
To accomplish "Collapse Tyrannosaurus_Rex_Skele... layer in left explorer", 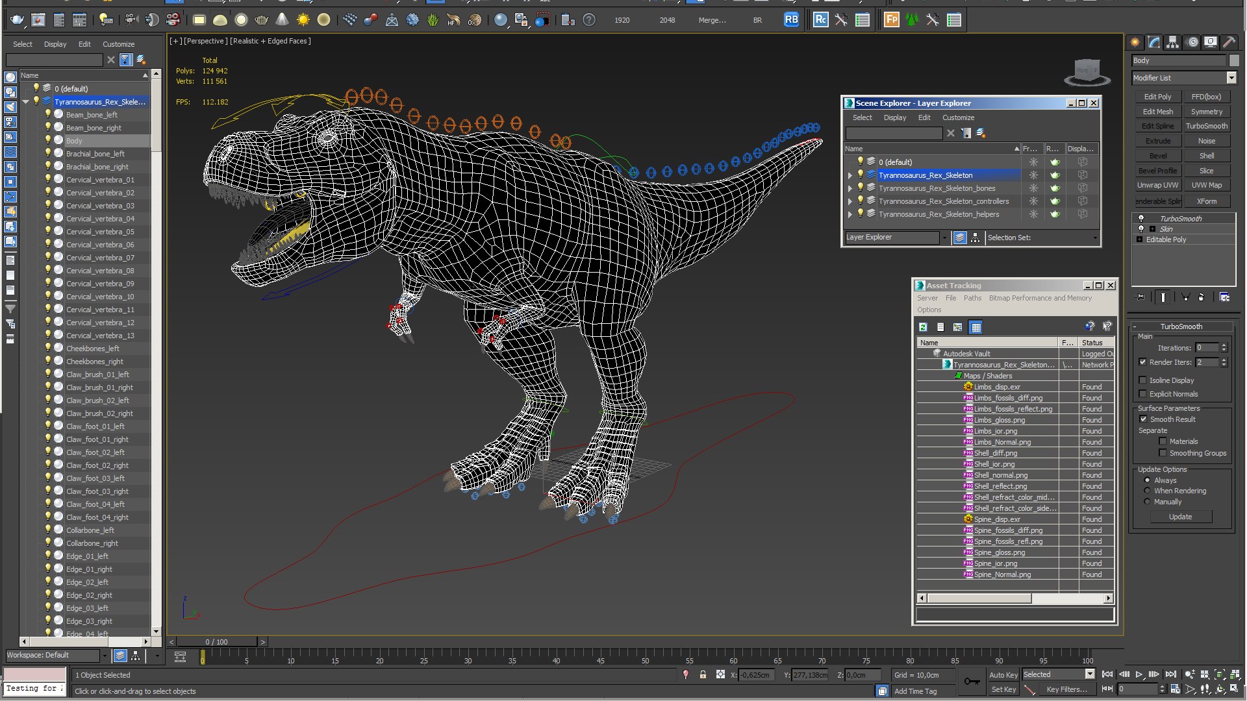I will [x=25, y=102].
